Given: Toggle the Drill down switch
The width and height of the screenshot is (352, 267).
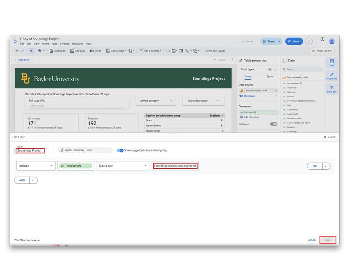Looking at the screenshot, I should coord(274,124).
